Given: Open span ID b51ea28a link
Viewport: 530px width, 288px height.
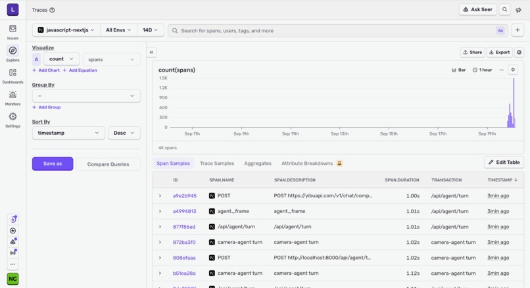Looking at the screenshot, I should pyautogui.click(x=184, y=273).
